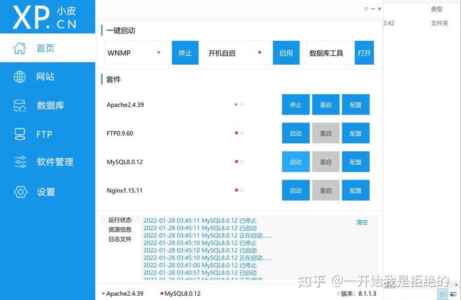This screenshot has width=461, height=300.
Task: Start MySQL8.0.12 service
Action: pos(296,162)
